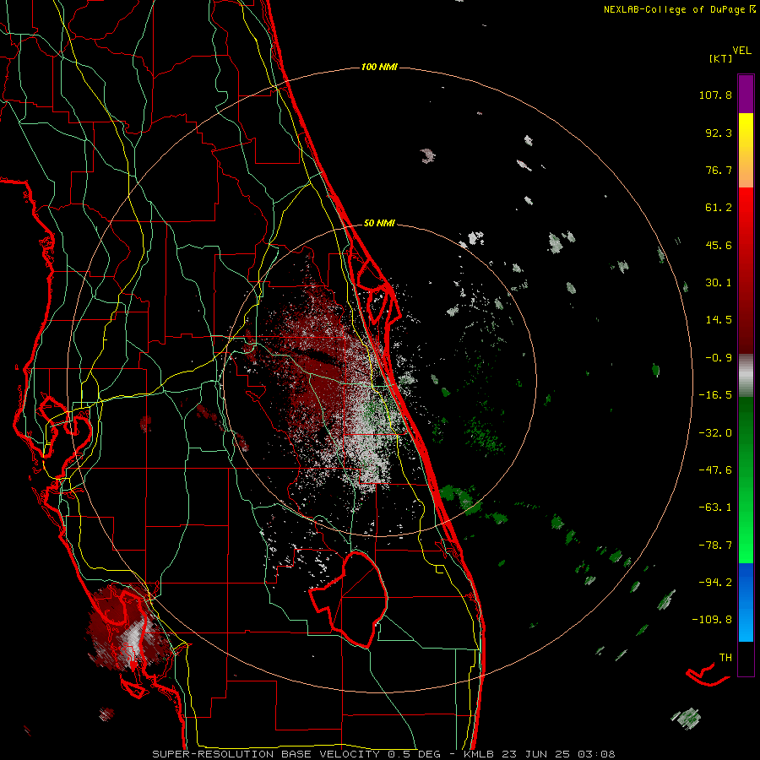
Task: Click the -32.0 velocity scale value
Action: click(x=715, y=433)
